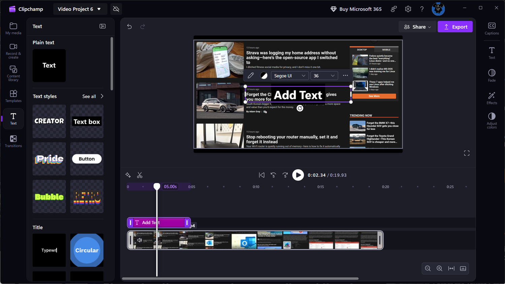Click the playhead handle on timeline ruler

(157, 186)
